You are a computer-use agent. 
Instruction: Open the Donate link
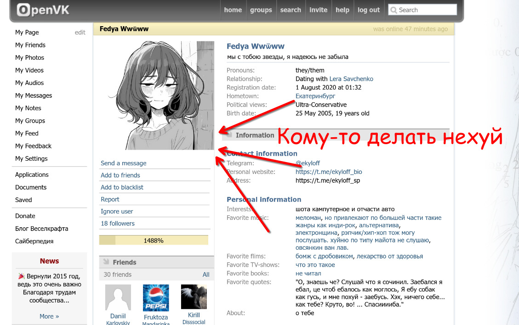[x=25, y=216]
